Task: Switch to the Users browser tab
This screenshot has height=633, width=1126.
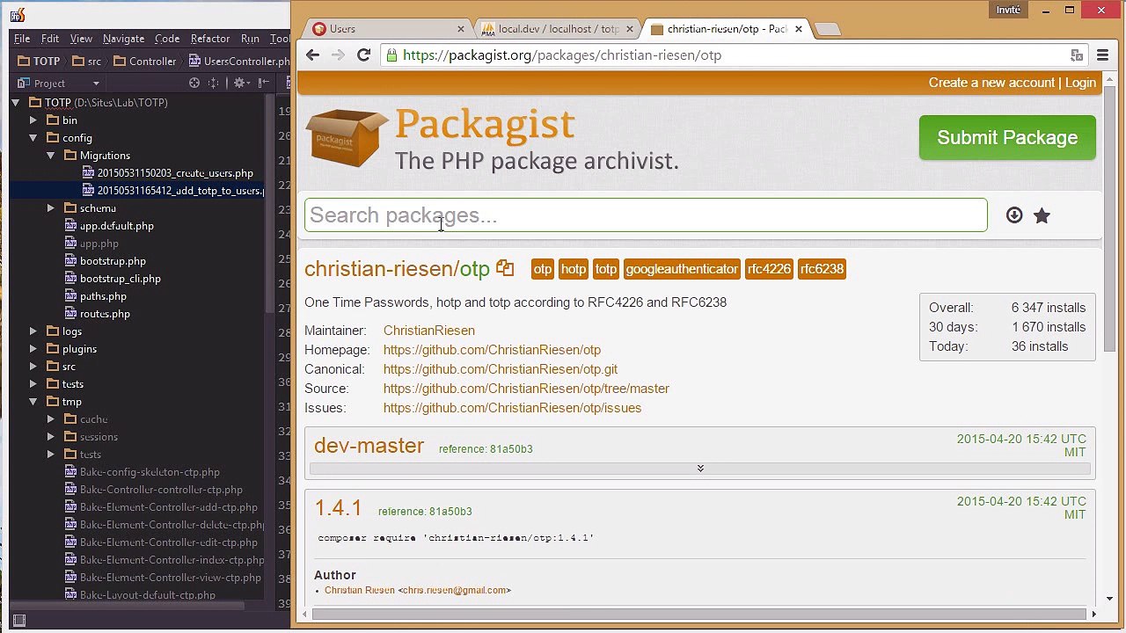Action: [387, 29]
